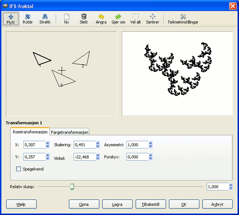Viewport: 239px width, 215px height.
Task: Toggle the Spegelvend checkbox
Action: point(18,169)
